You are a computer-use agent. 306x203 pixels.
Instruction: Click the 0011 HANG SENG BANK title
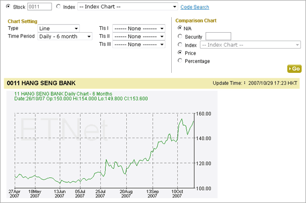(x=41, y=83)
